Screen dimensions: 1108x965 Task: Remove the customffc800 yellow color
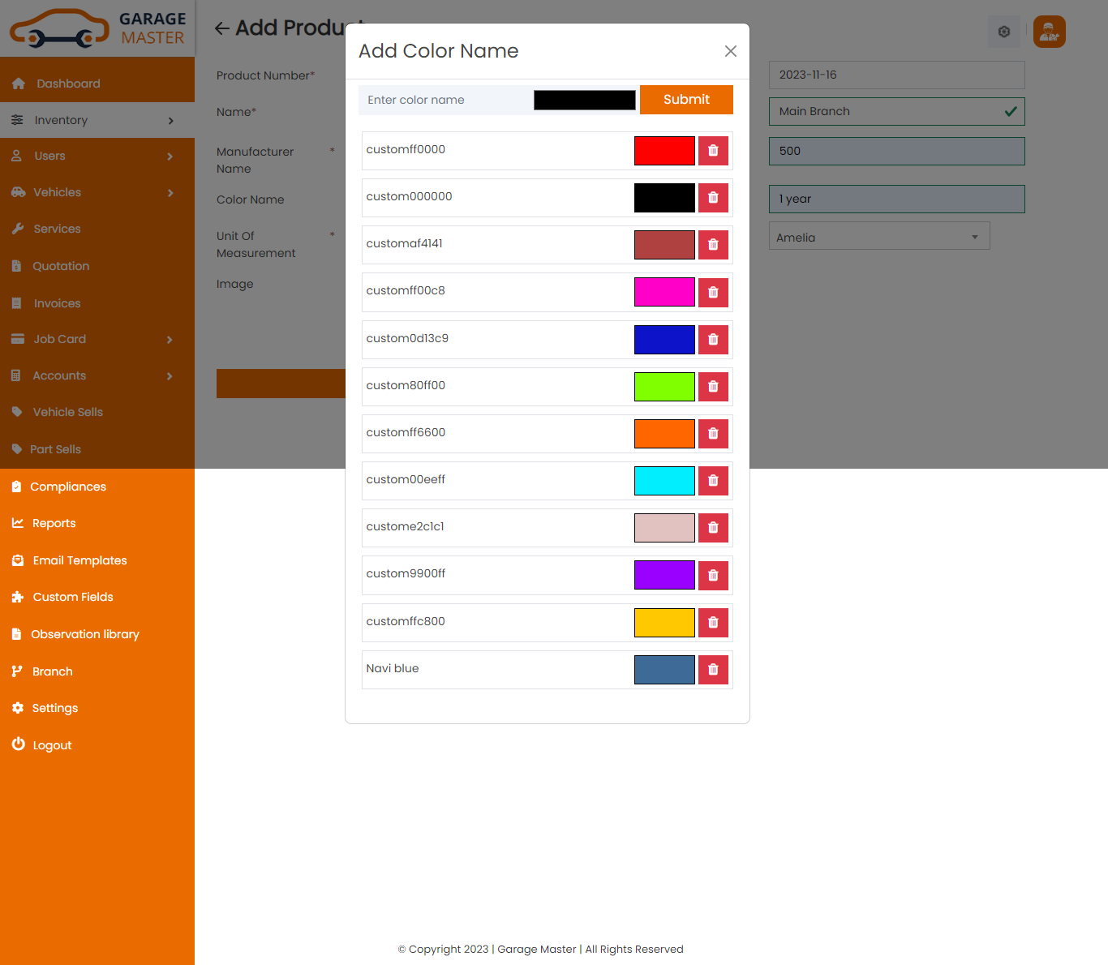[x=713, y=623]
